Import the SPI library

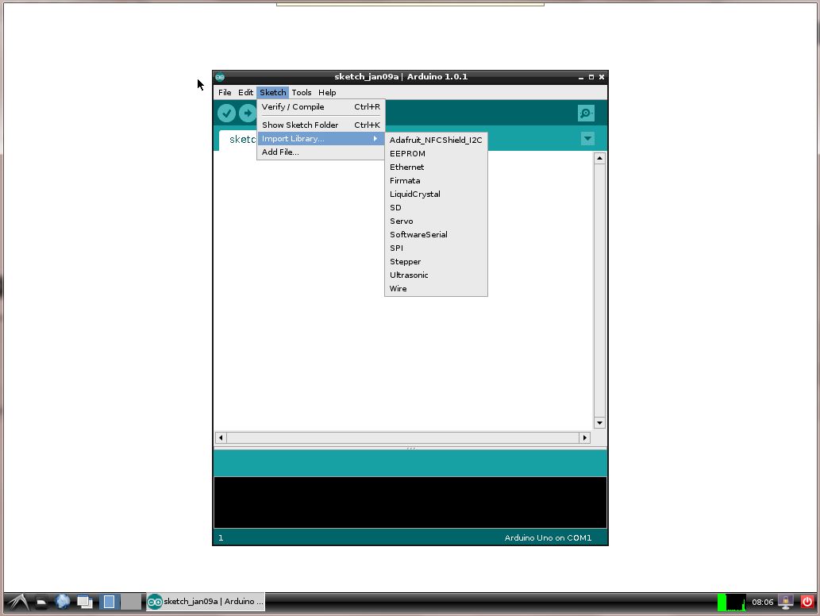pyautogui.click(x=436, y=248)
